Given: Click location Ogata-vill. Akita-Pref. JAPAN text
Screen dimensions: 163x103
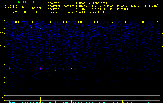Looking at the screenshot, I should [x=119, y=6].
